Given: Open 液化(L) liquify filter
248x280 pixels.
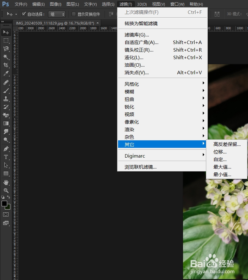Looking at the screenshot, I should pyautogui.click(x=162, y=58).
